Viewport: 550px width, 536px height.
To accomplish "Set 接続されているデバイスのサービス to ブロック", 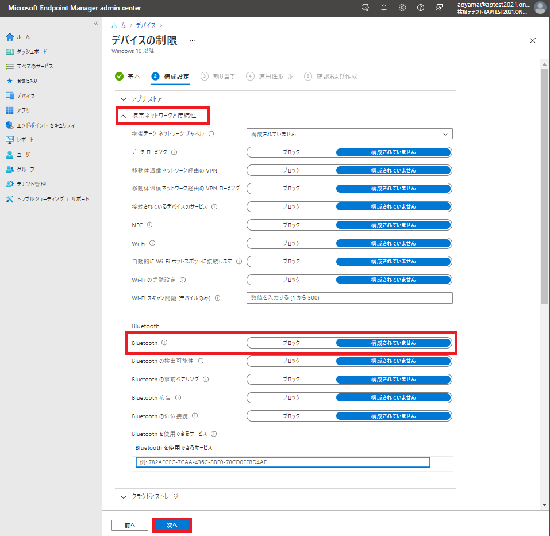I will [291, 206].
